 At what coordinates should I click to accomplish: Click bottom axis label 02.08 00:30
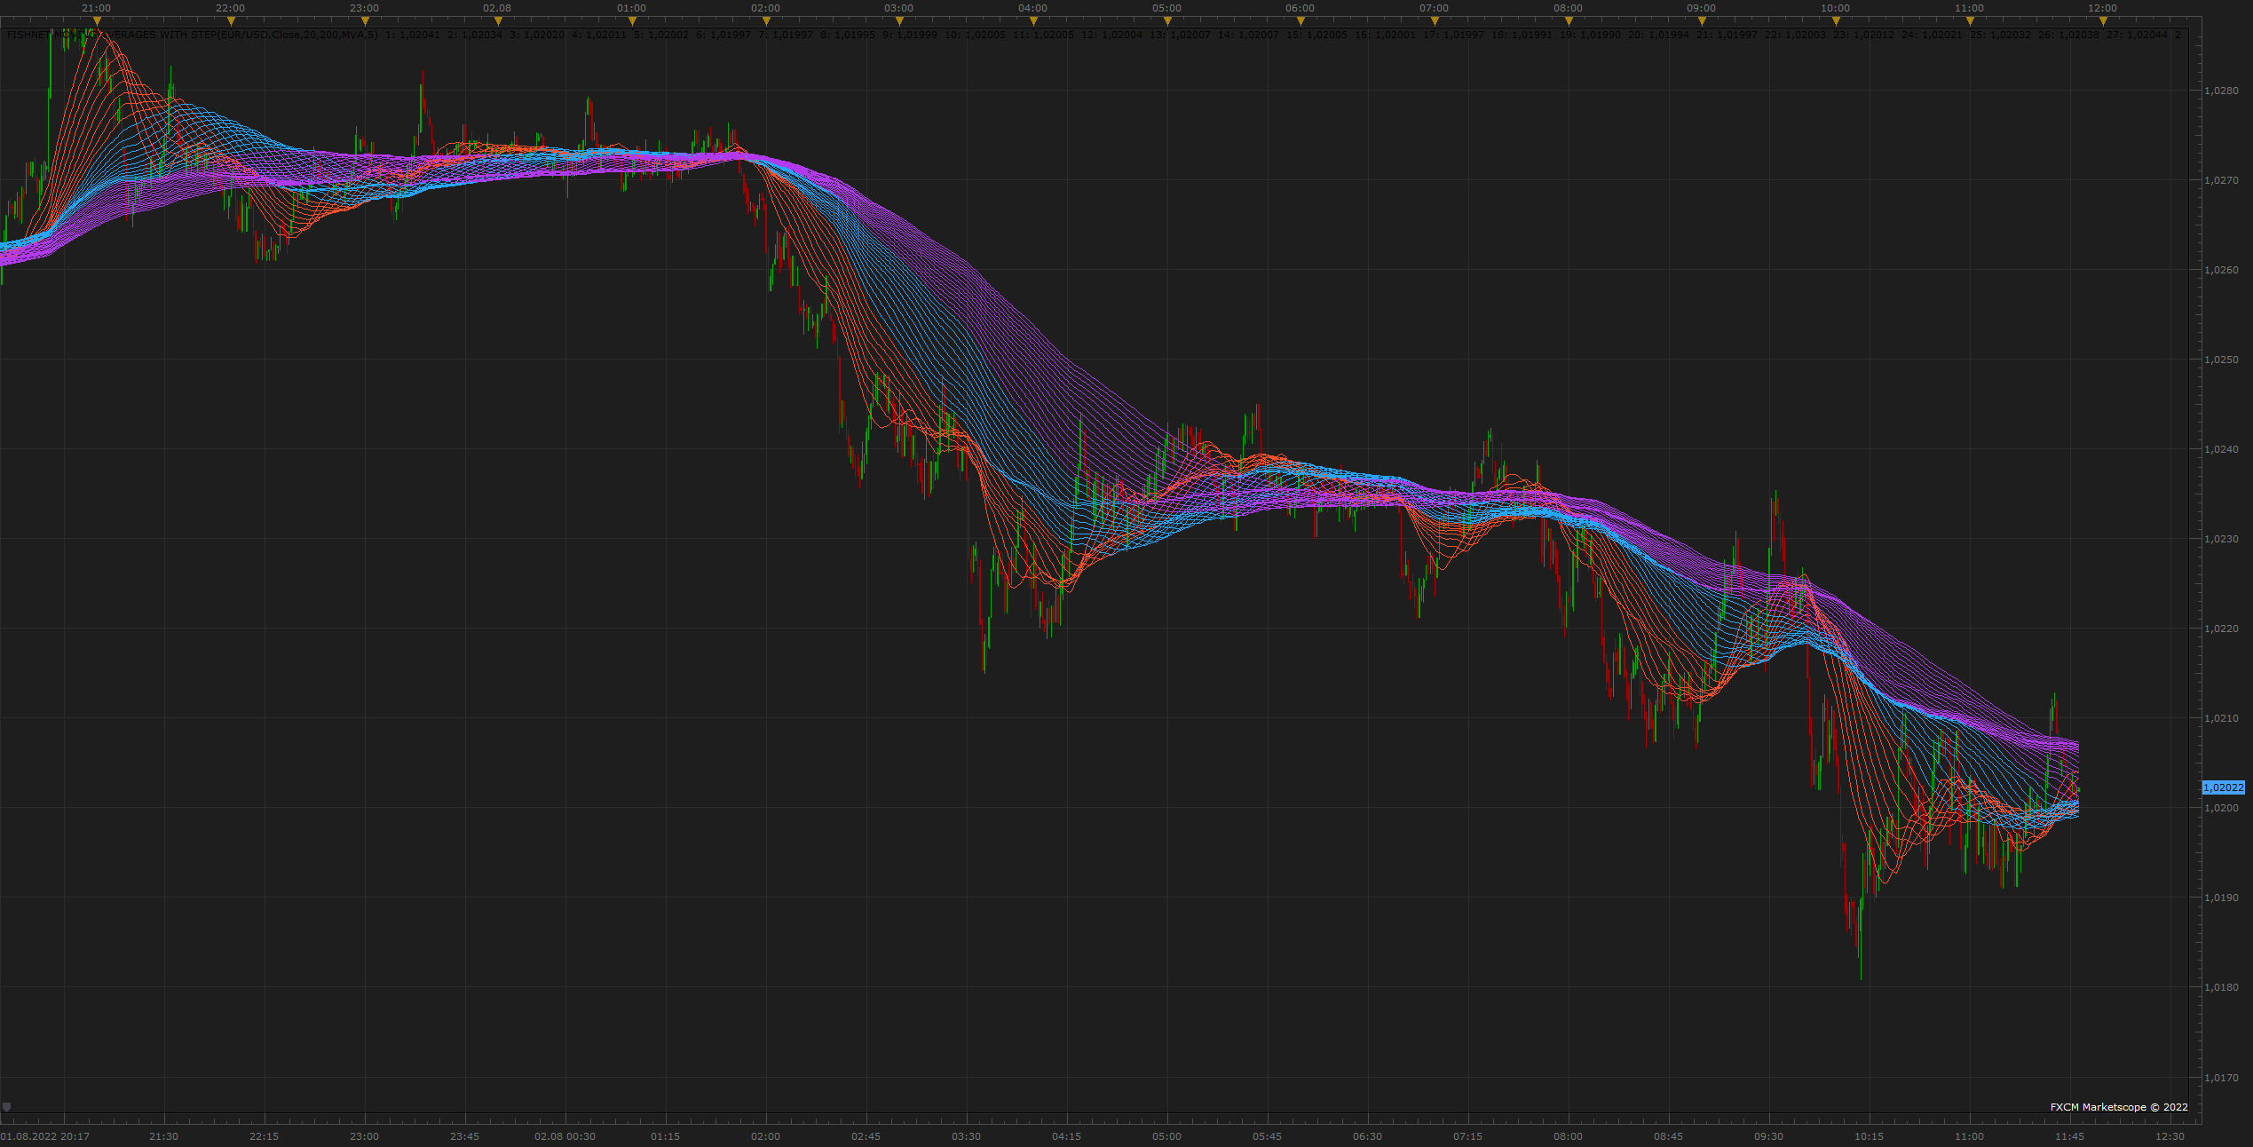pyautogui.click(x=565, y=1136)
